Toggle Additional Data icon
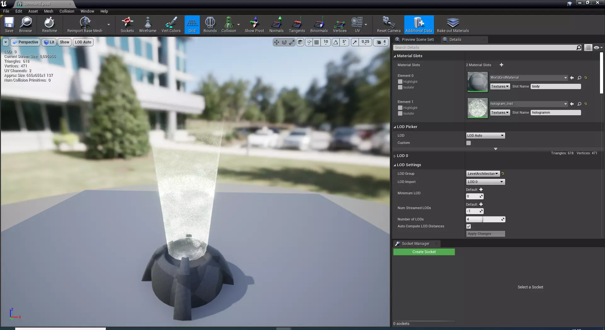The width and height of the screenshot is (605, 330). pos(419,25)
